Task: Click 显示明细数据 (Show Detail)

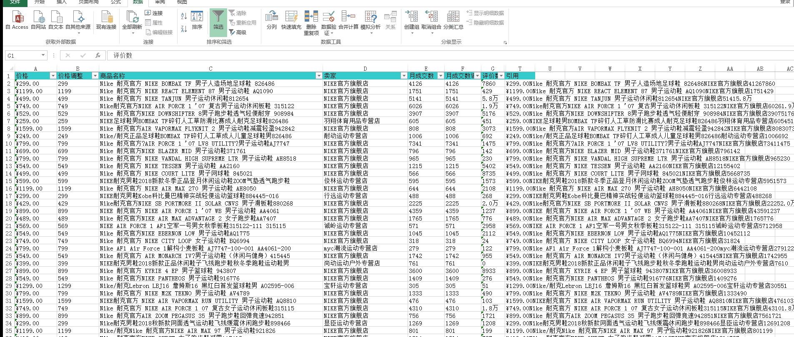Action: click(485, 13)
